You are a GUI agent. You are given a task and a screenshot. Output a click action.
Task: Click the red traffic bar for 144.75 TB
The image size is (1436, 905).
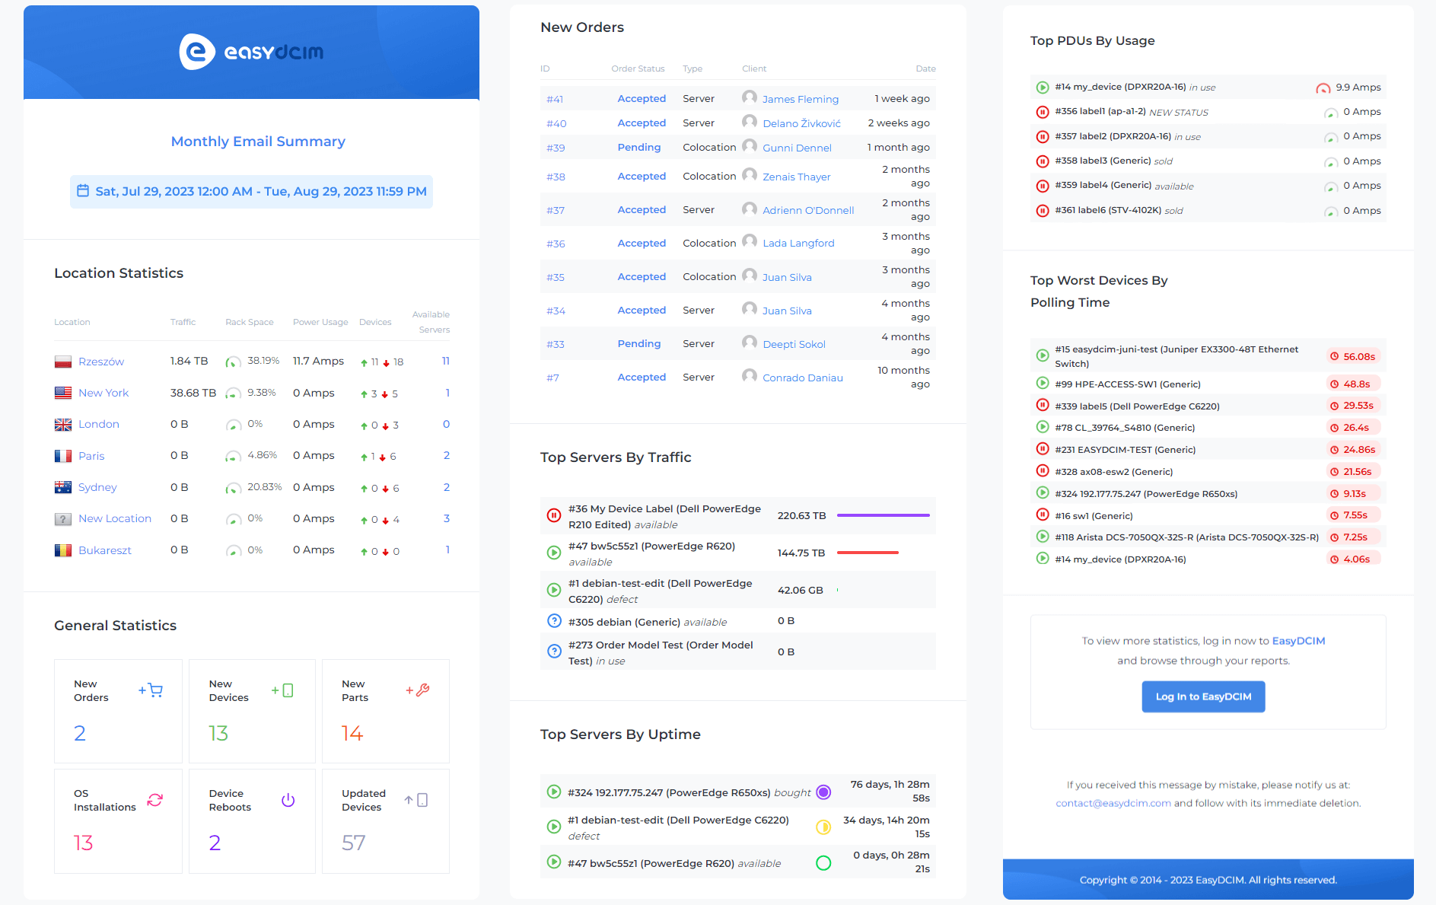coord(868,553)
